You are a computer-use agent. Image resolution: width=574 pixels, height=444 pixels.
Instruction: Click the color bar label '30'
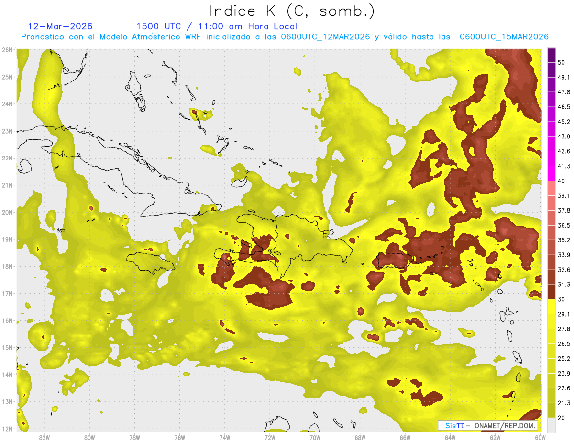(x=562, y=299)
